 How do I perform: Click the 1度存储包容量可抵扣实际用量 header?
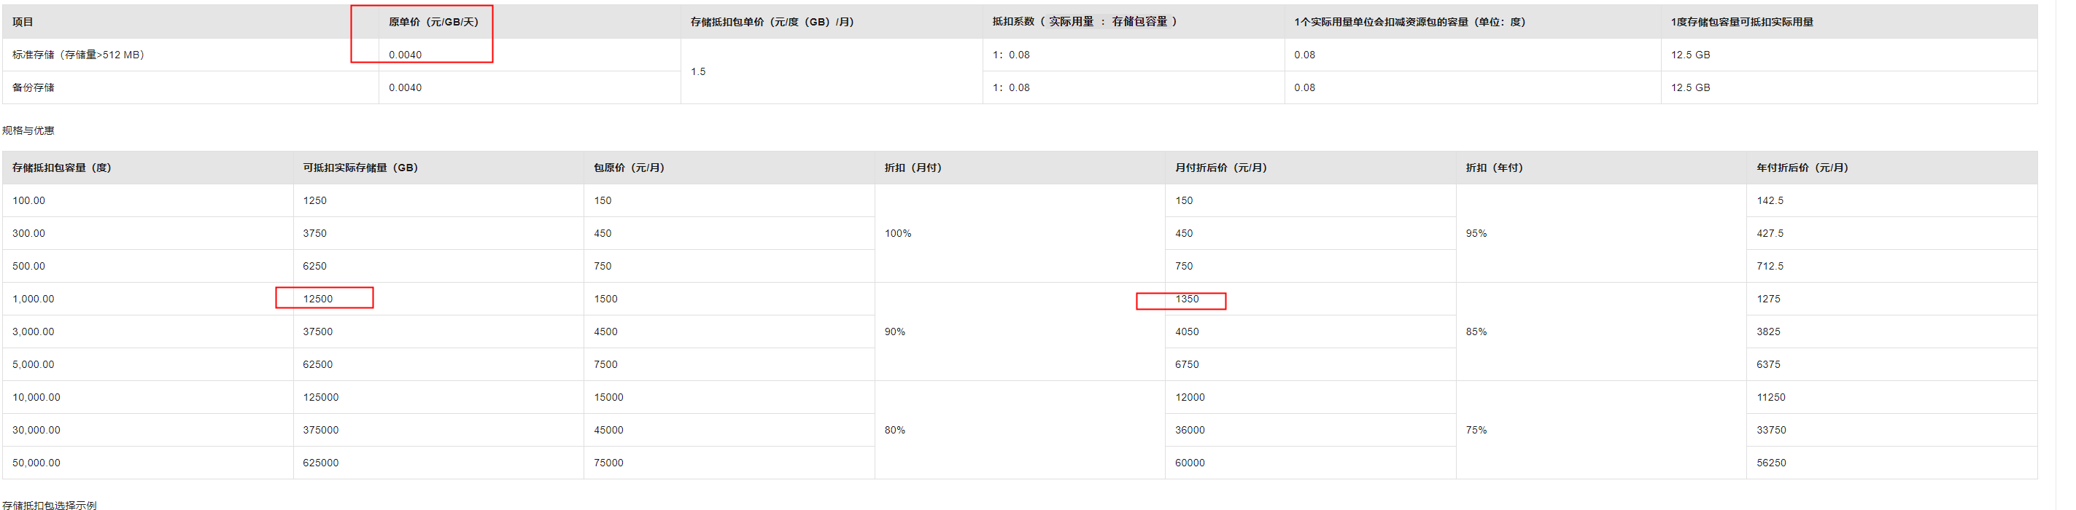1742,22
